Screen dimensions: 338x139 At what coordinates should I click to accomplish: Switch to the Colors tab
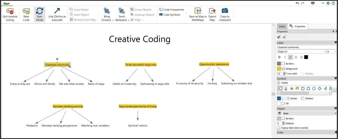(x=282, y=26)
